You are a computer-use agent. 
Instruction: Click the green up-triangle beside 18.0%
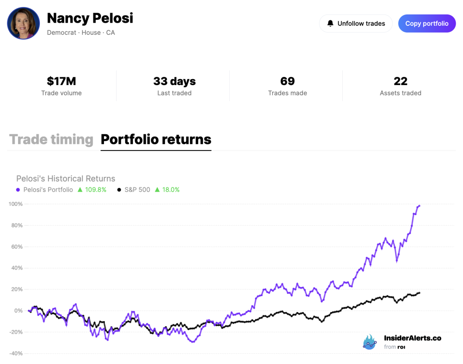[158, 189]
